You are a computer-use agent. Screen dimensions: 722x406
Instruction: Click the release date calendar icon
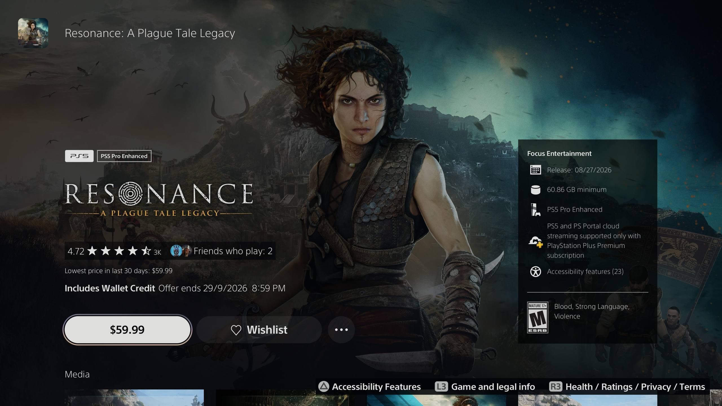point(535,170)
